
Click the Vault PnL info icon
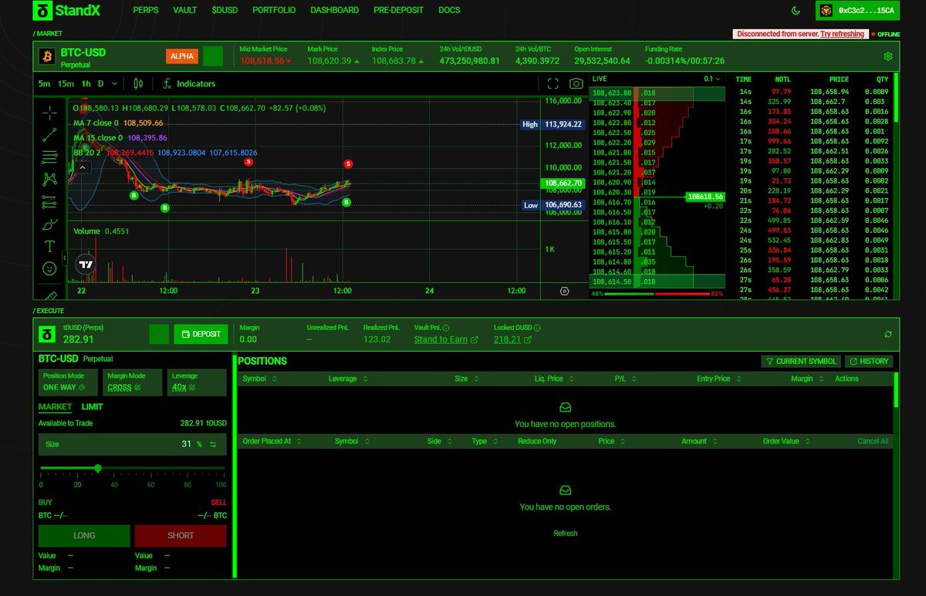pos(447,328)
